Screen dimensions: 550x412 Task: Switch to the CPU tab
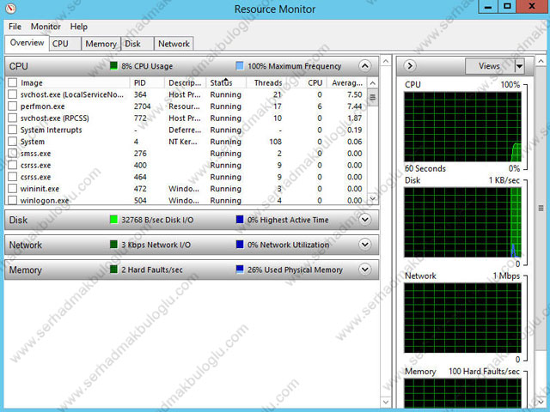[x=65, y=44]
